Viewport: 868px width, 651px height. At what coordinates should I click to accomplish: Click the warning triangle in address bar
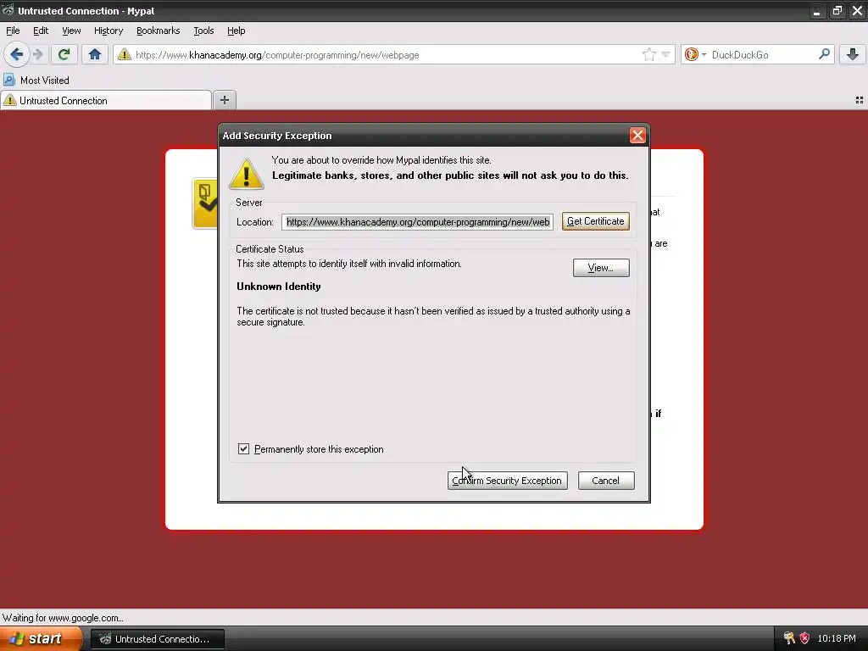point(125,54)
